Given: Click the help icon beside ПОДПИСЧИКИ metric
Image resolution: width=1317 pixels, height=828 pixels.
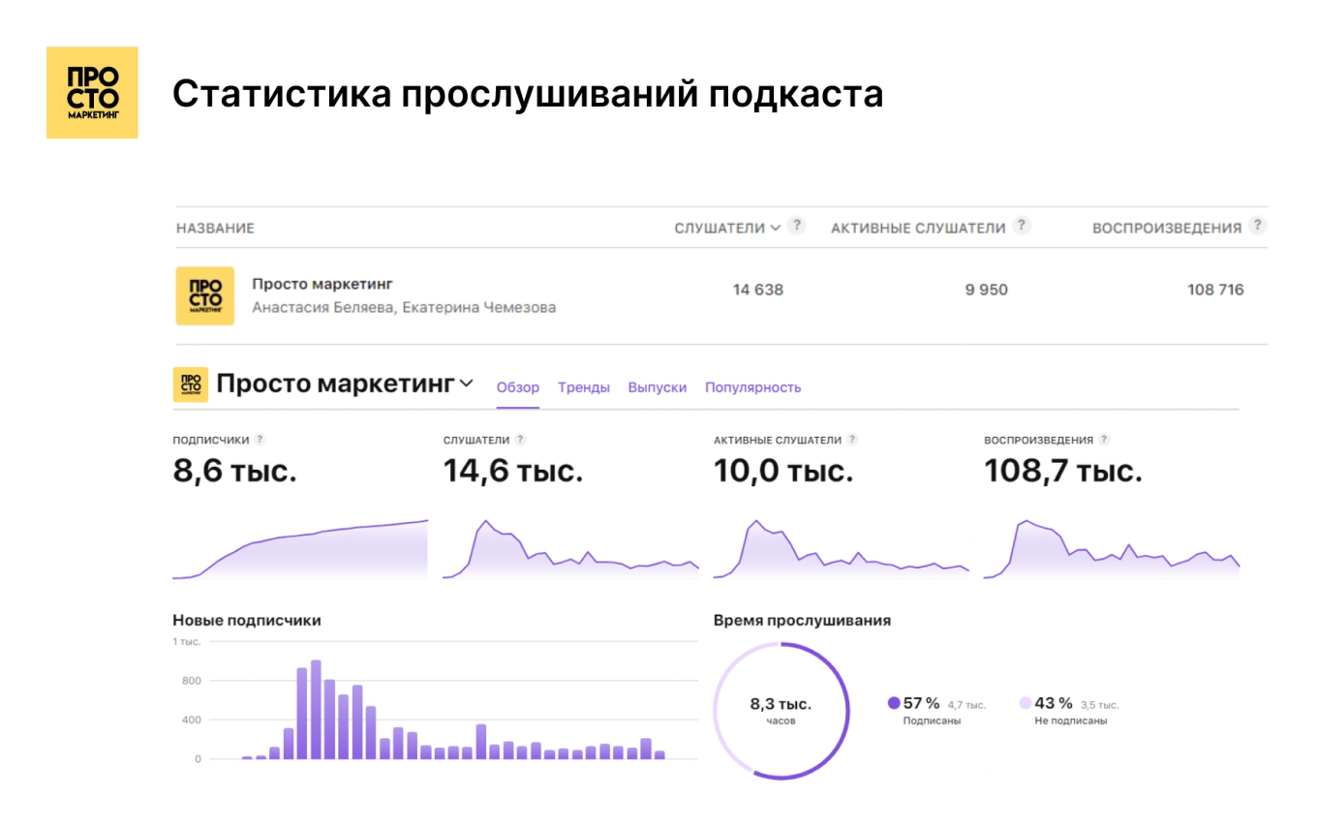Looking at the screenshot, I should pos(260,440).
